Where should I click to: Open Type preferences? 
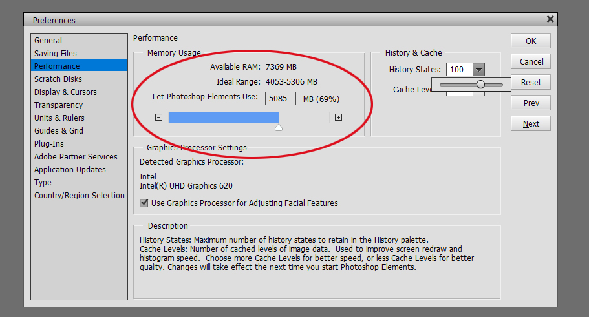click(x=80, y=183)
